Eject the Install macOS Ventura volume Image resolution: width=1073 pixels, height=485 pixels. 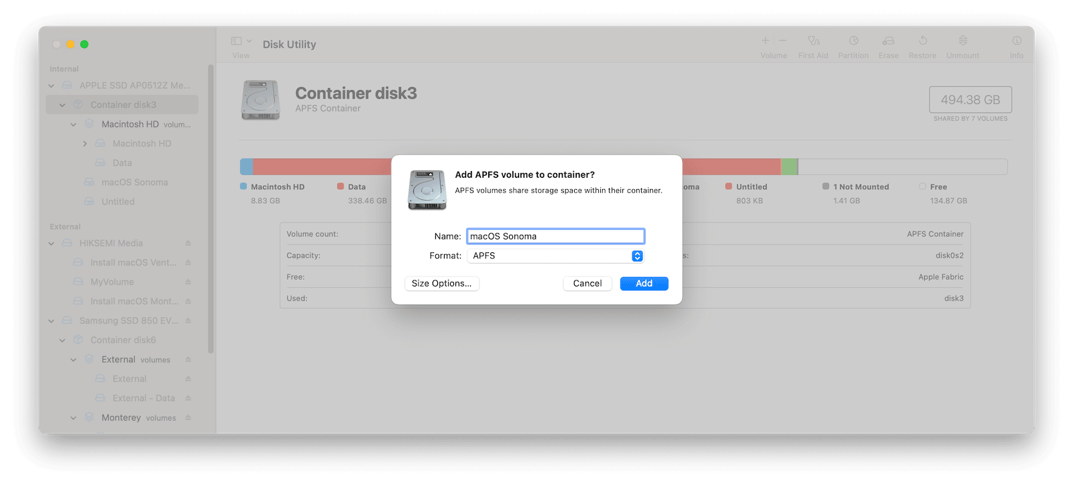click(188, 263)
